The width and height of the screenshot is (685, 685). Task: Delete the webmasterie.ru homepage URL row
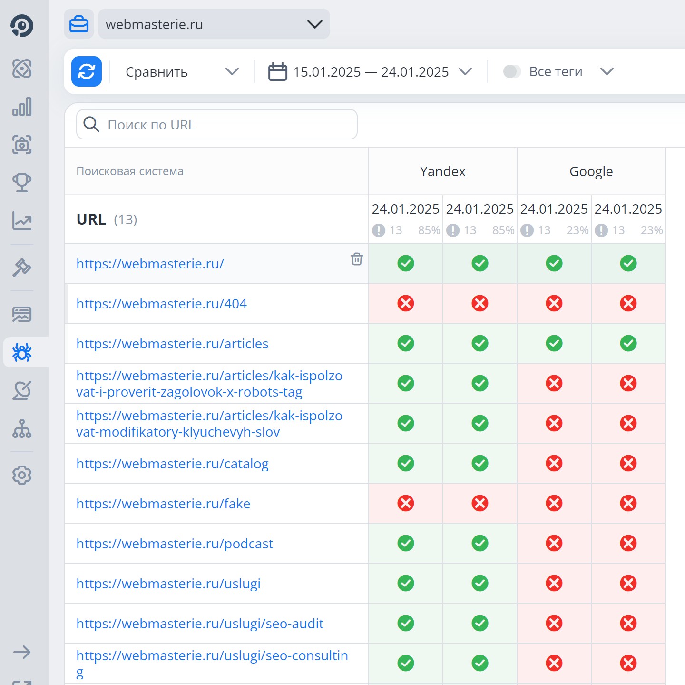coord(356,259)
